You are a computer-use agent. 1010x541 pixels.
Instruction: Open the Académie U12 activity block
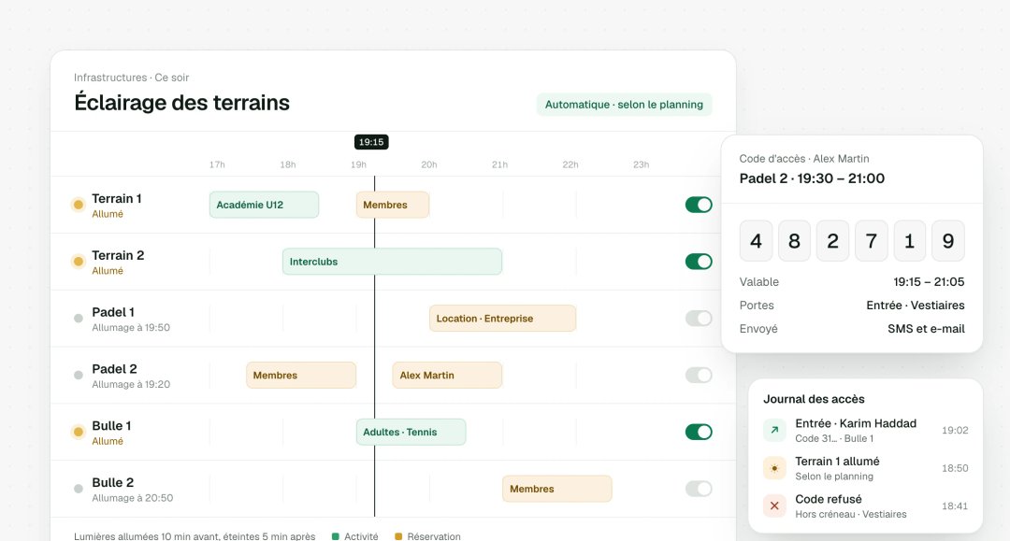coord(264,205)
